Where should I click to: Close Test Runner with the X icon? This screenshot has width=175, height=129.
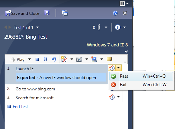click(125, 13)
